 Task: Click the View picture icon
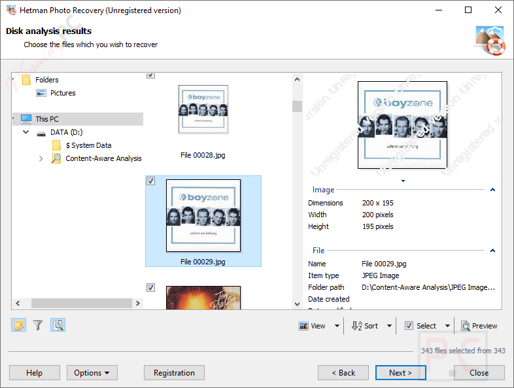point(303,326)
